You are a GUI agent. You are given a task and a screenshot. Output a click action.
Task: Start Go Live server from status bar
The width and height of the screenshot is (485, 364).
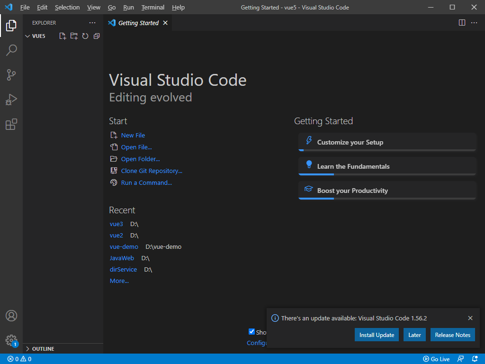click(x=436, y=359)
